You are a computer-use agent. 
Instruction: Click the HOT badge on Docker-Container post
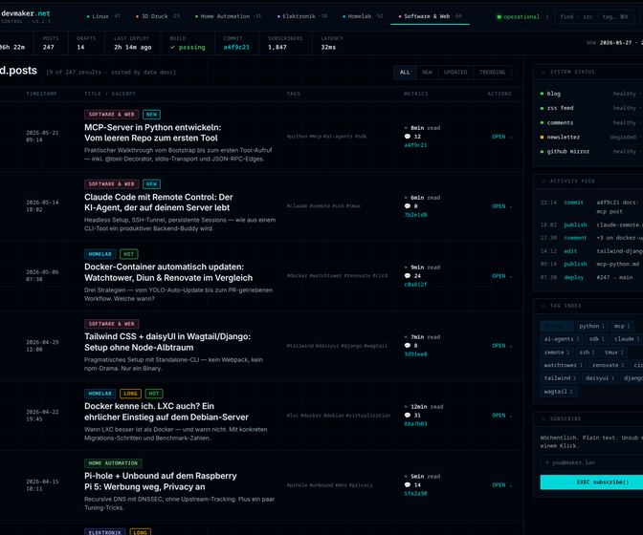tap(129, 254)
